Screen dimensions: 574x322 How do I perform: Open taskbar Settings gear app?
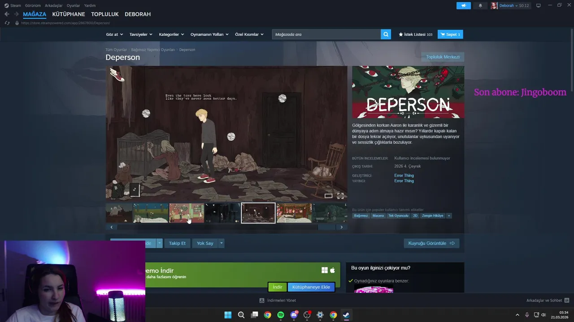coord(320,315)
